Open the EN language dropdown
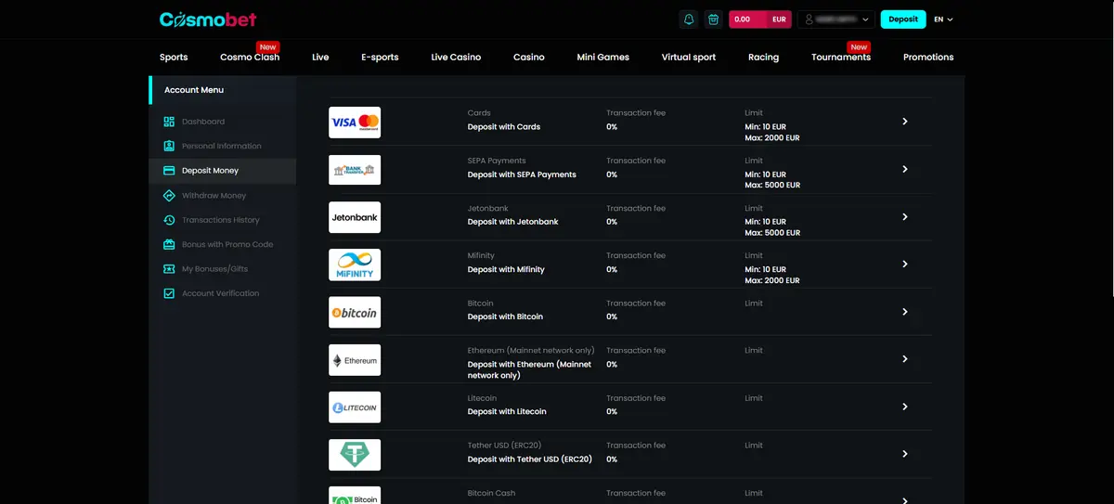This screenshot has width=1114, height=504. [943, 19]
